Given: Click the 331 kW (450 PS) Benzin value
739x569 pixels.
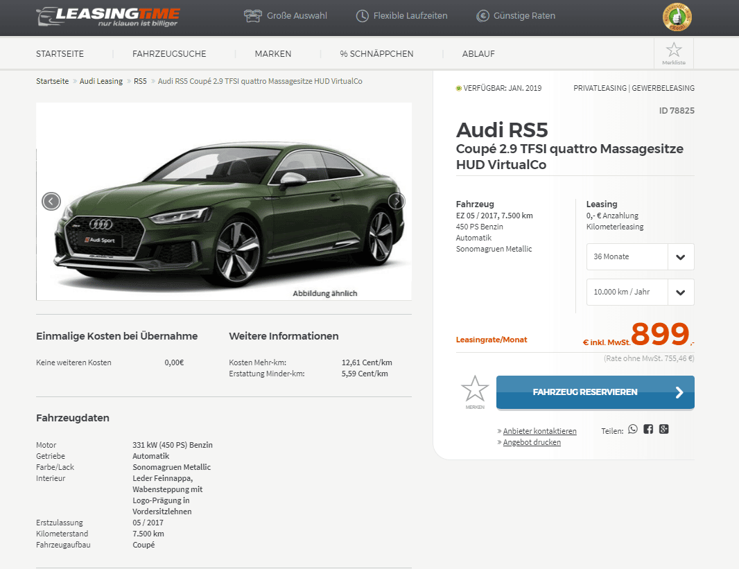Looking at the screenshot, I should (173, 445).
